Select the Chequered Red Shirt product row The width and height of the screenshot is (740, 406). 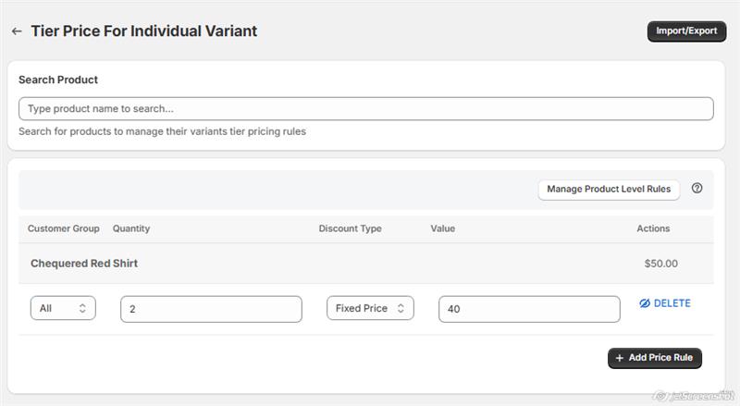(x=84, y=264)
